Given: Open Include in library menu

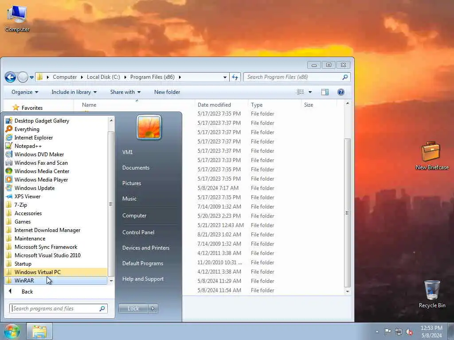Looking at the screenshot, I should 74,92.
